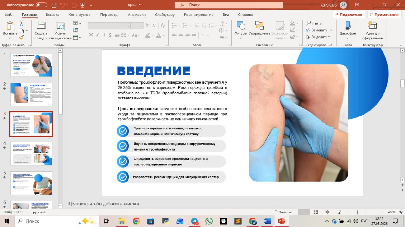Expand the Вставить paste dropdown arrow

(10, 38)
